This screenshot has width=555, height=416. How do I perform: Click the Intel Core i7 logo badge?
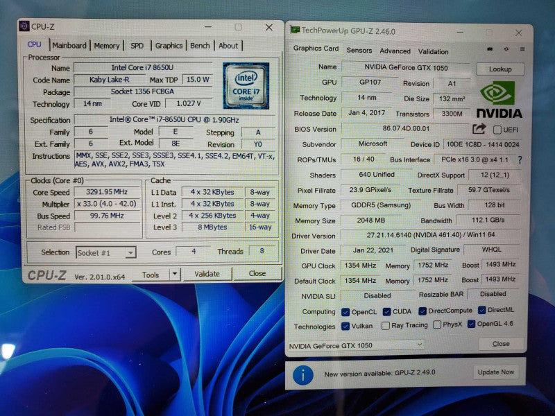click(246, 85)
